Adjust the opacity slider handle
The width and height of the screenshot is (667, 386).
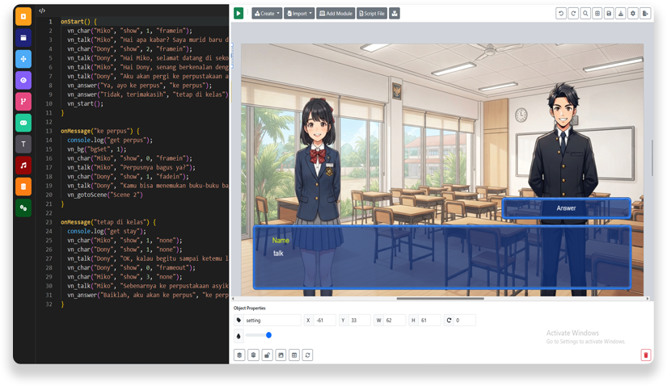click(269, 335)
